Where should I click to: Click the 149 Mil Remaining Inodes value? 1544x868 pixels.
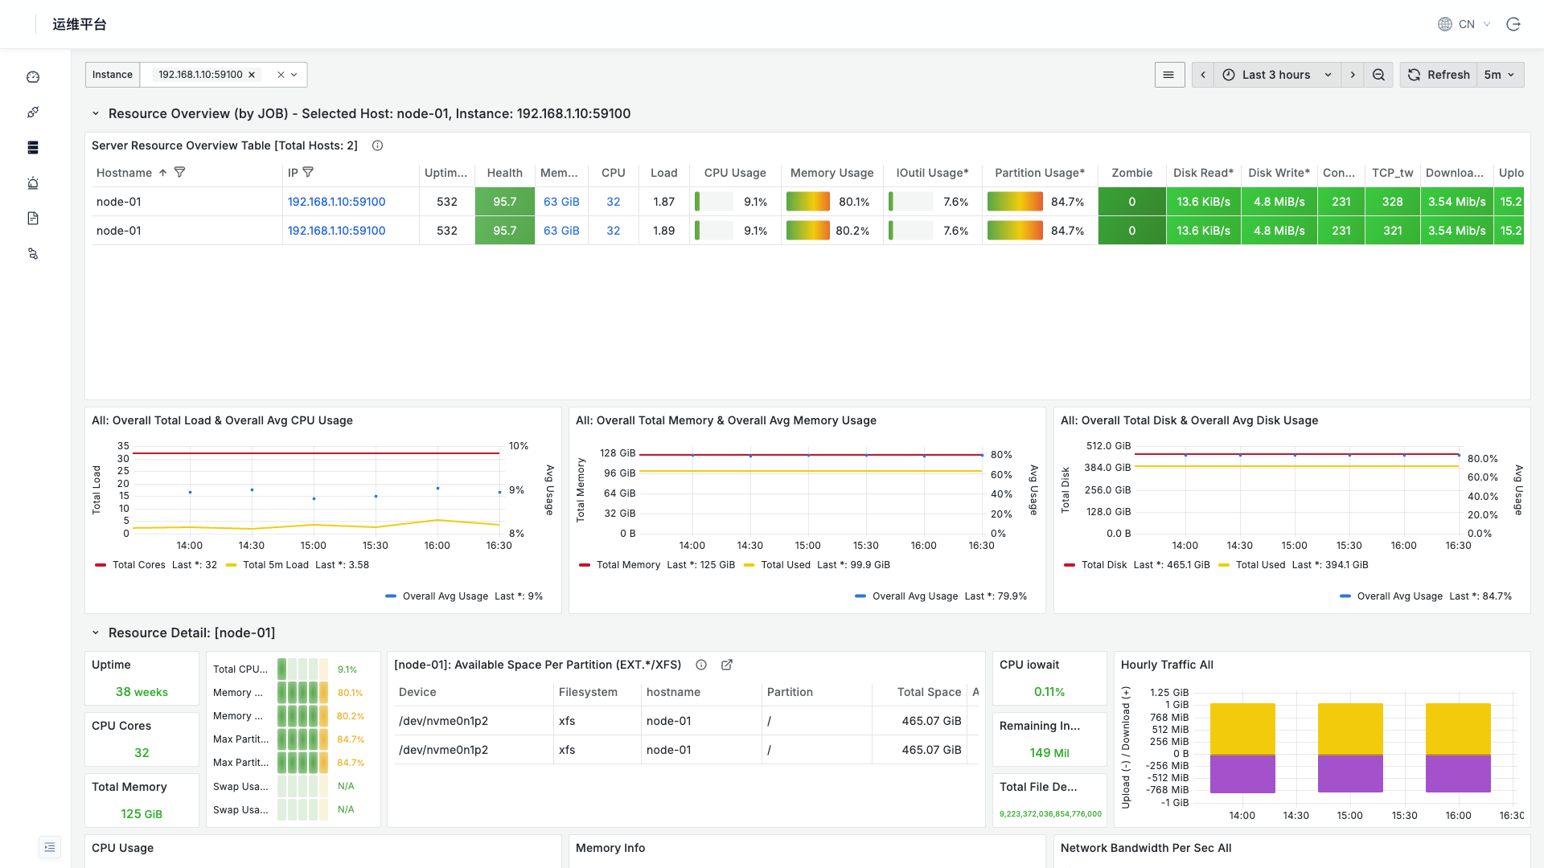point(1049,753)
